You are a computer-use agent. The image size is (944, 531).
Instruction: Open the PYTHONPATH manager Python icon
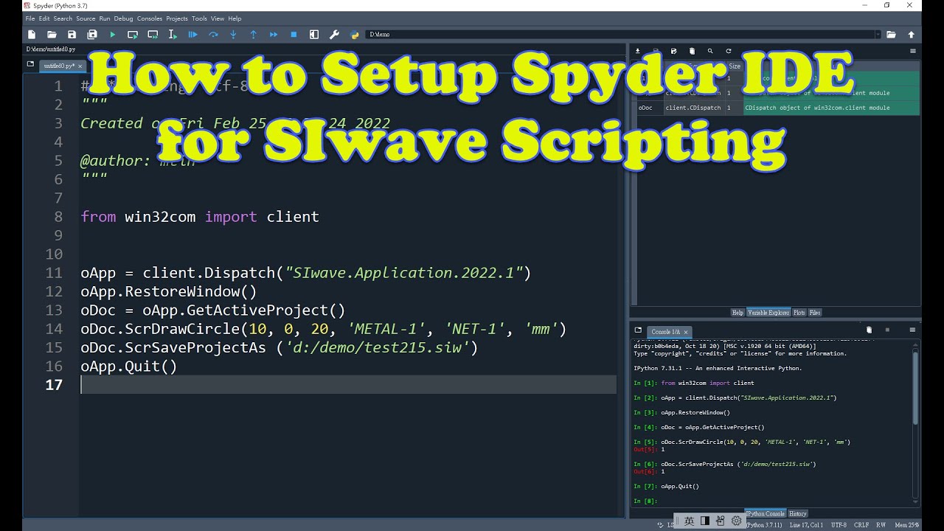[355, 35]
